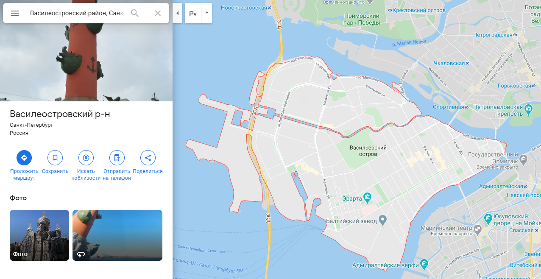Click the Эрарта museum marker
The width and height of the screenshot is (541, 279).
point(368,198)
